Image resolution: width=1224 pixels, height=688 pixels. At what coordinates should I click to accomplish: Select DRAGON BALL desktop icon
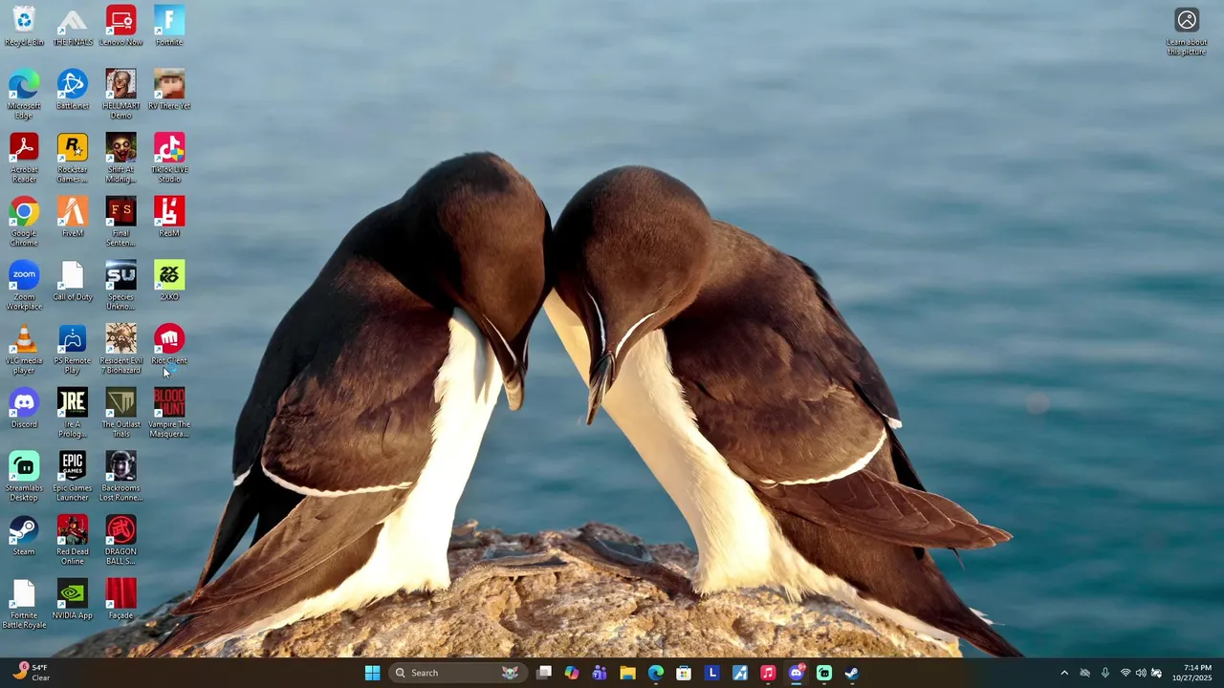point(120,540)
